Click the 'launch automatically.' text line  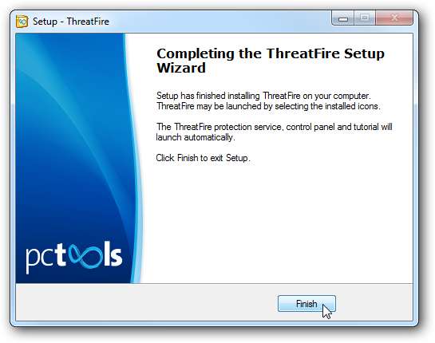point(196,137)
